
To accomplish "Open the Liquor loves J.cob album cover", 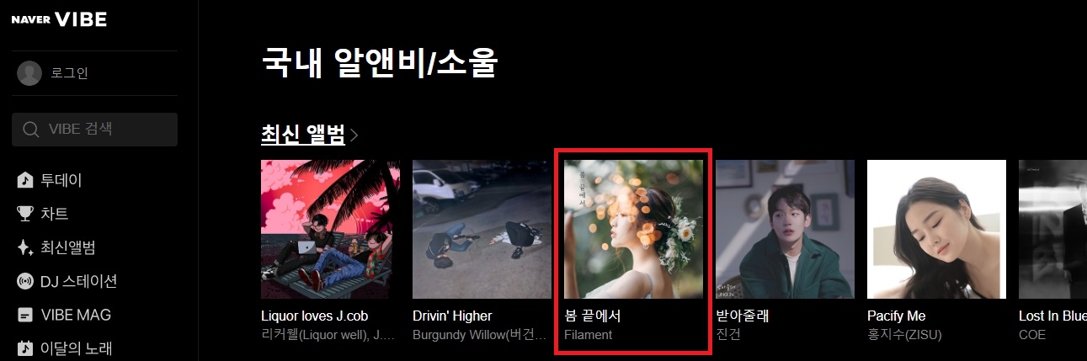I will pos(330,229).
